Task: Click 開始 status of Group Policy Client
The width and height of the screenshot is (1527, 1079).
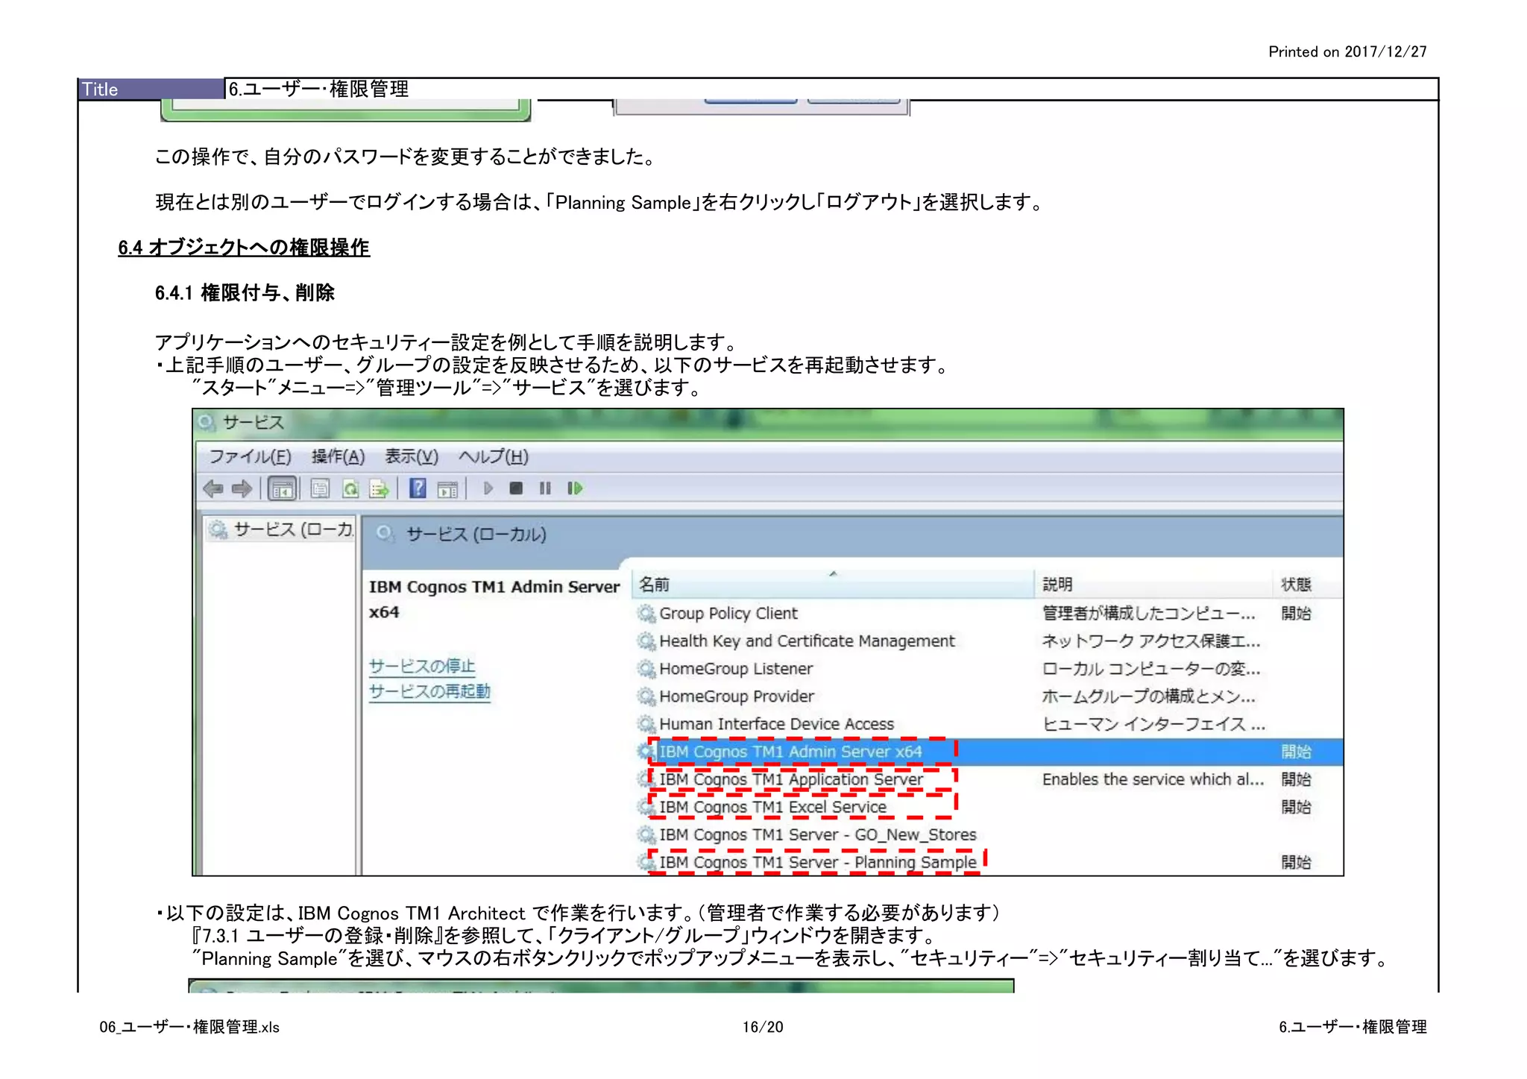Action: pyautogui.click(x=1296, y=613)
